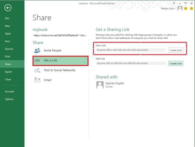
Task: Click the mybook document title
Action: [x=40, y=30]
